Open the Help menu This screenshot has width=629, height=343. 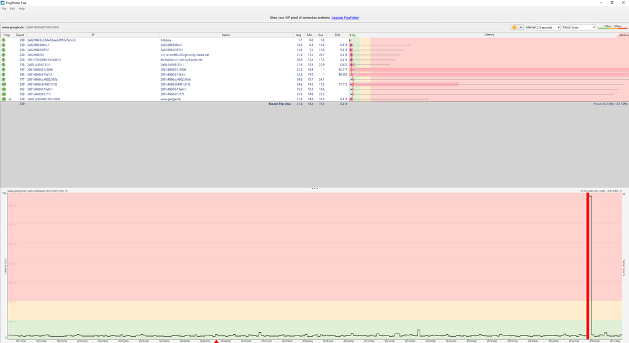click(x=21, y=8)
